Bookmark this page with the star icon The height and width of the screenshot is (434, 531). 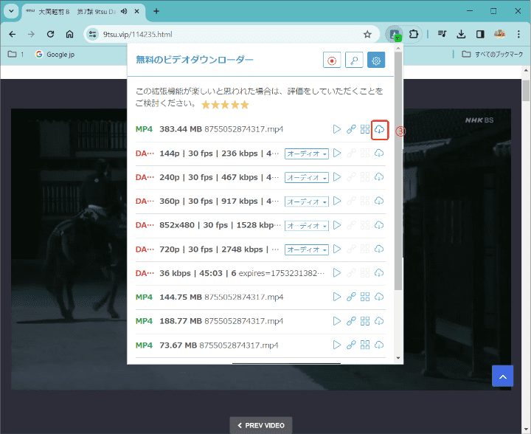pyautogui.click(x=367, y=34)
